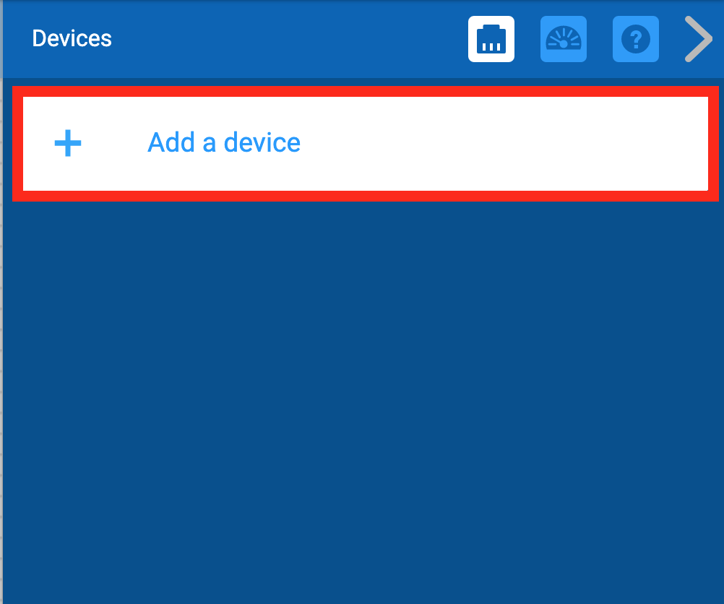724x604 pixels.
Task: Add a new device to the network
Action: 223,142
